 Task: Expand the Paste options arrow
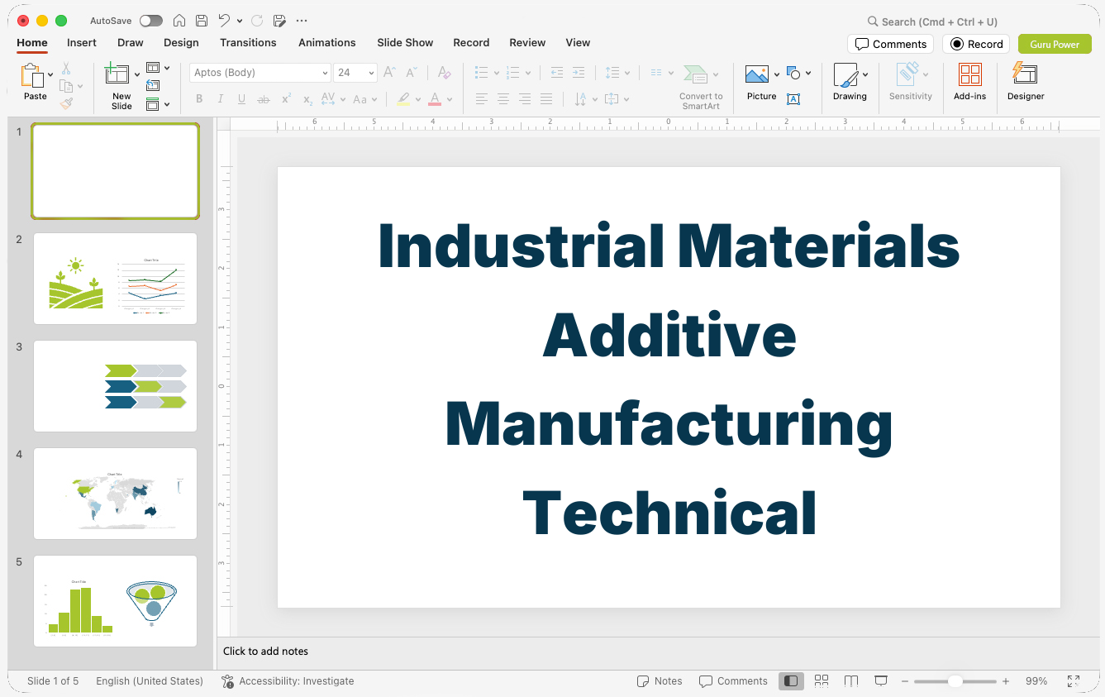point(50,75)
